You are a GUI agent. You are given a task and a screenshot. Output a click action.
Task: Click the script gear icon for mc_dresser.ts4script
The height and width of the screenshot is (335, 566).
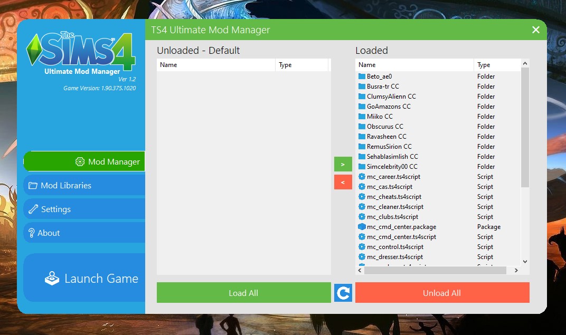(362, 257)
